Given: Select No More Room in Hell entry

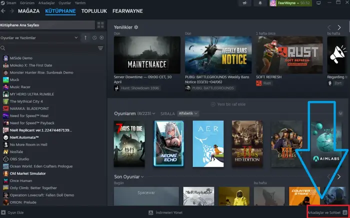Looking at the screenshot, I should point(28,144).
